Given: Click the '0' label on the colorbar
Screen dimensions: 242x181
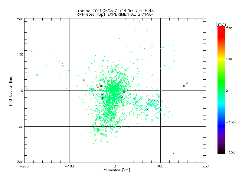Looking at the screenshot, I should pyautogui.click(x=227, y=91).
